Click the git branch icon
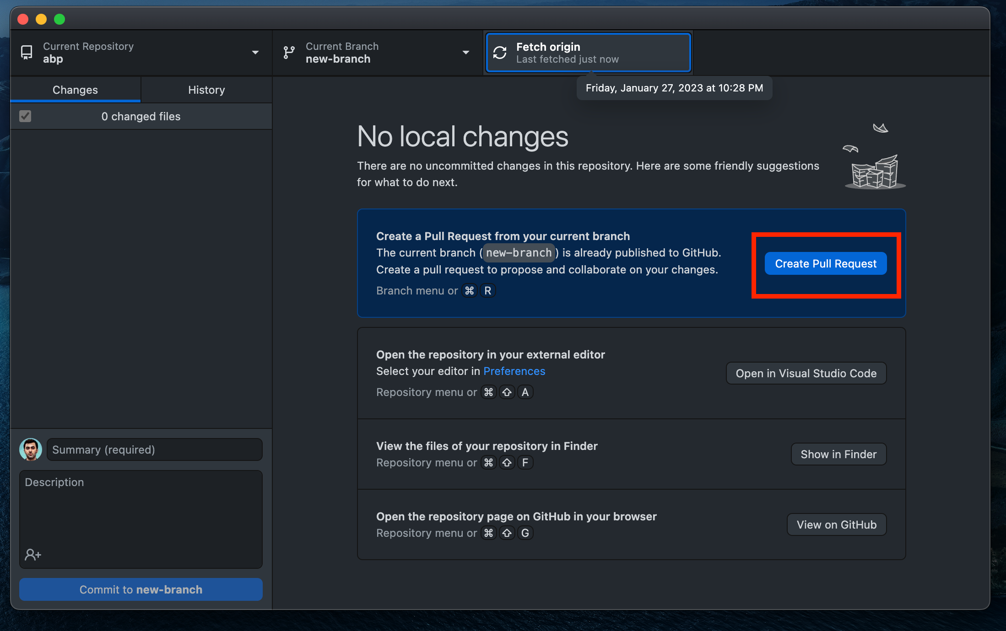This screenshot has width=1006, height=631. click(x=289, y=53)
